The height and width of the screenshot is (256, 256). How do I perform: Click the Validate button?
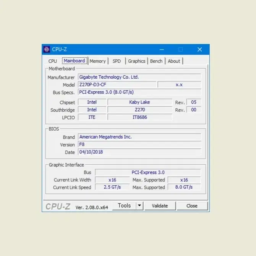pyautogui.click(x=160, y=206)
